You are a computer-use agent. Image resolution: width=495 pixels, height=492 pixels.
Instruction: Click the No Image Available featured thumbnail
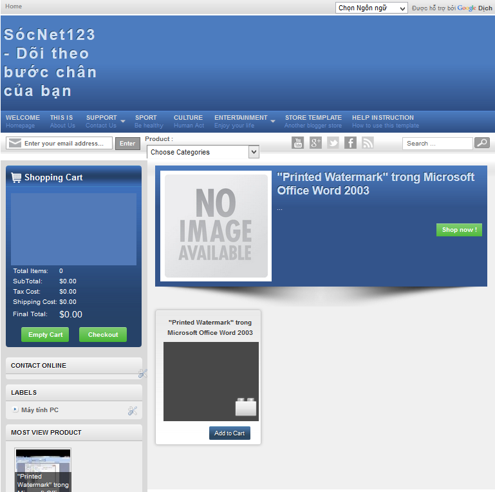point(216,226)
